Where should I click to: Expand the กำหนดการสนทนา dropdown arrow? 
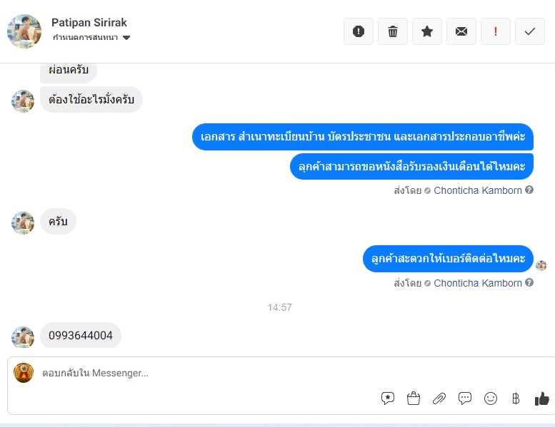[x=126, y=38]
